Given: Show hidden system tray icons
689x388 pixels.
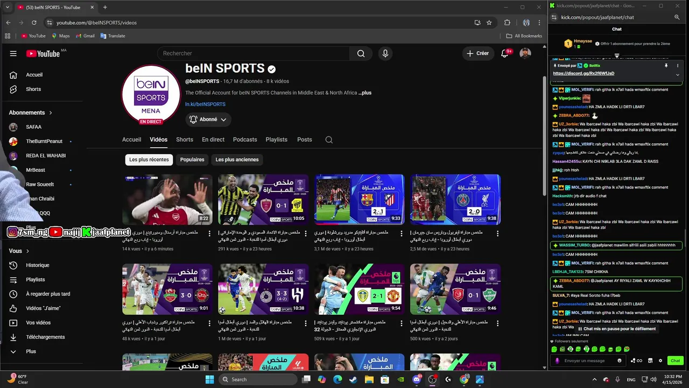Looking at the screenshot, I should [x=594, y=379].
